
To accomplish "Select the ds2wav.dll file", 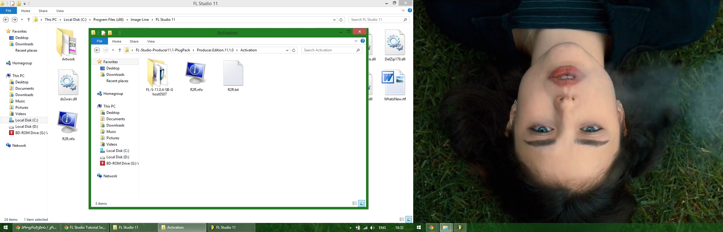I will pyautogui.click(x=68, y=83).
